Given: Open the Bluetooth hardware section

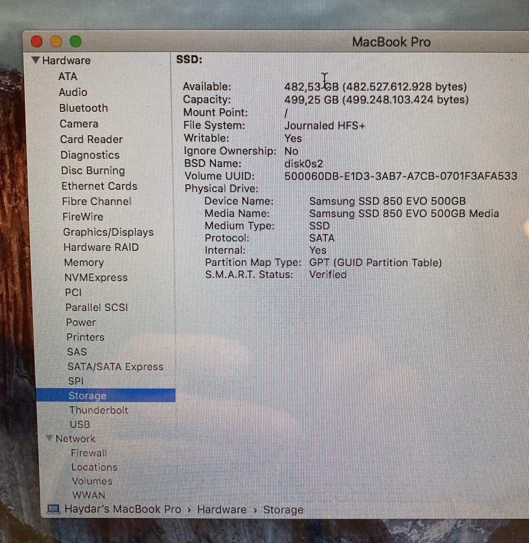Looking at the screenshot, I should point(84,108).
